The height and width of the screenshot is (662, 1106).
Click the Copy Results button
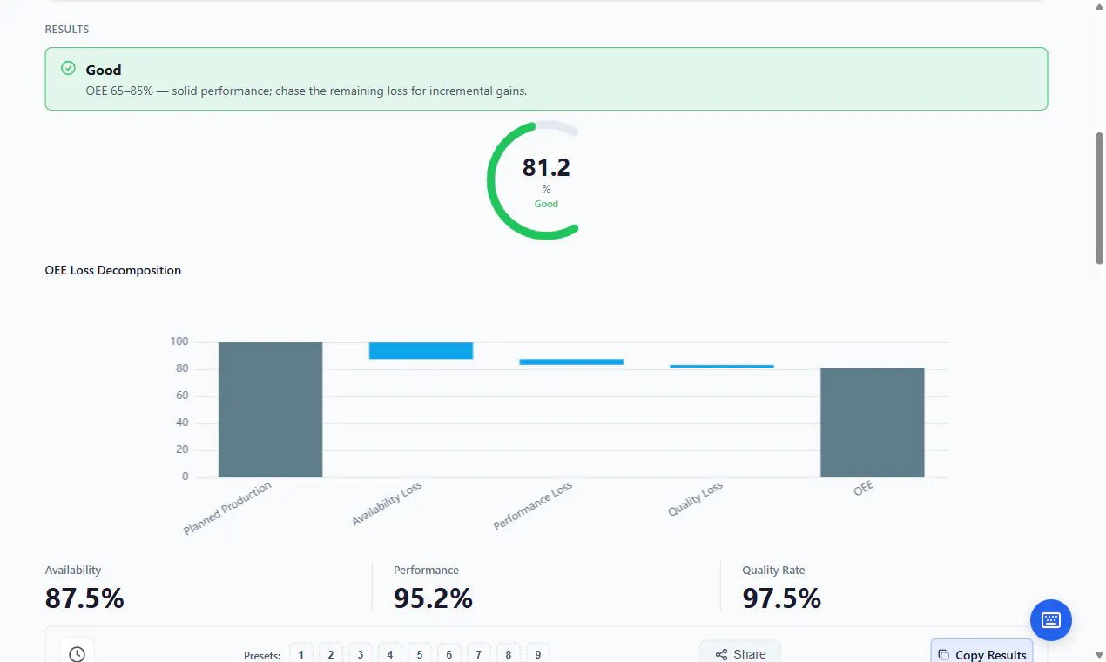[982, 653]
